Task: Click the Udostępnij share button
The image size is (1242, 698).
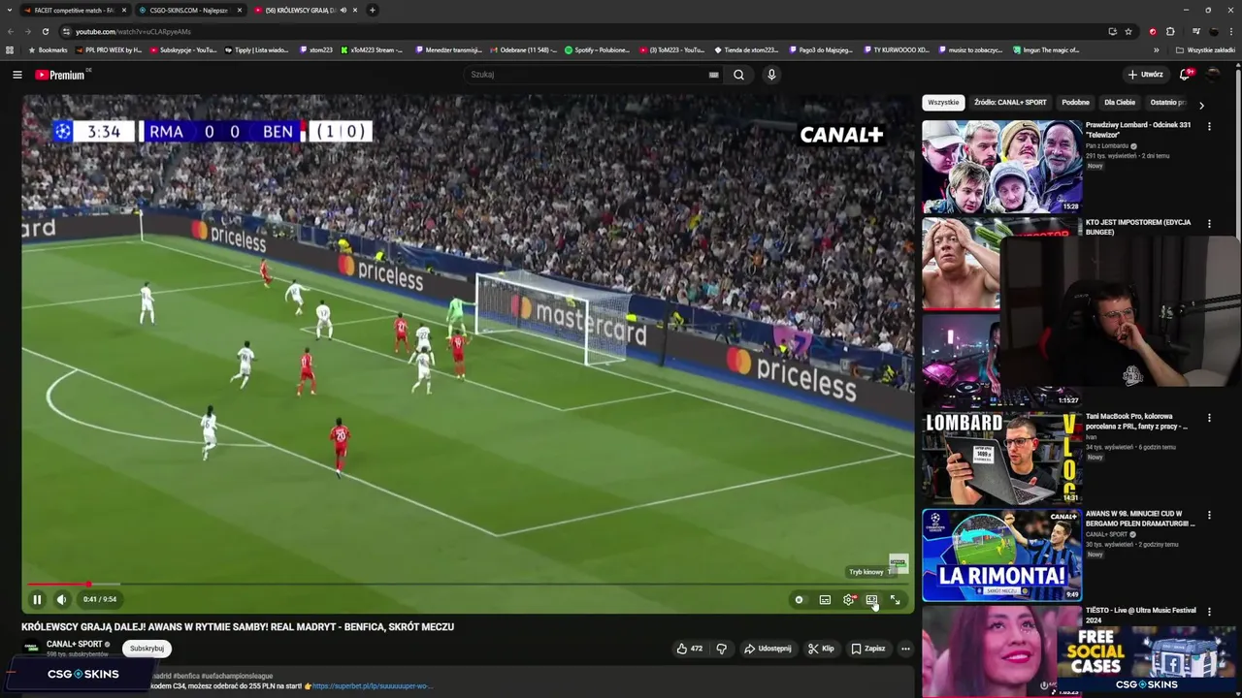Action: coord(768,649)
